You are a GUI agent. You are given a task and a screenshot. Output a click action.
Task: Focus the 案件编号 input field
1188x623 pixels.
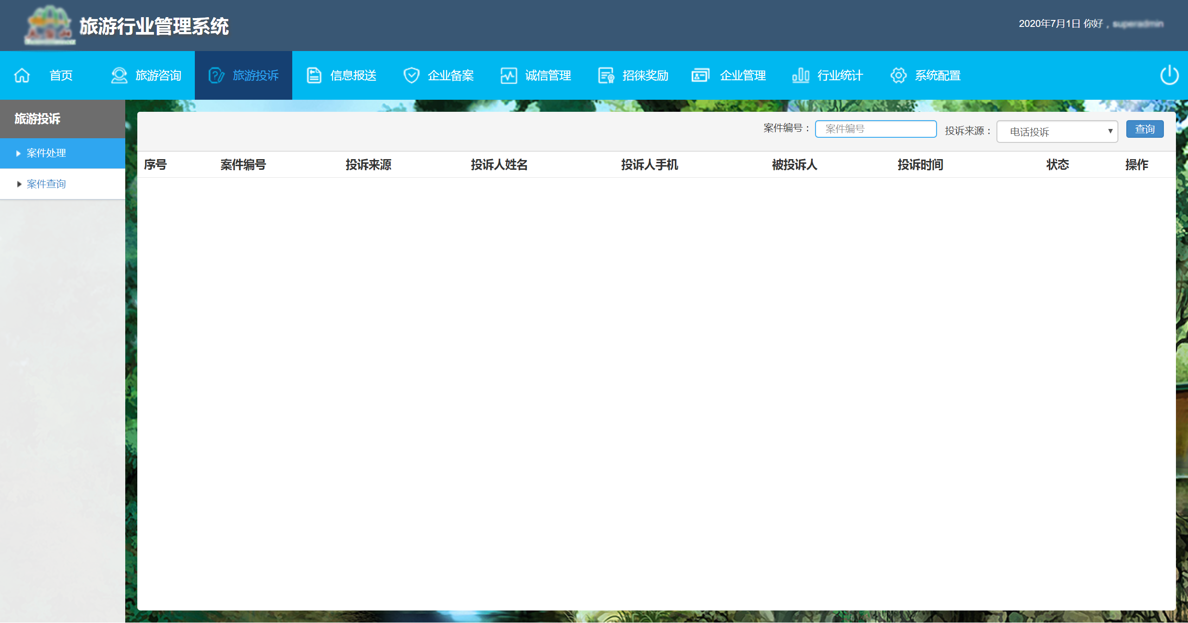875,129
